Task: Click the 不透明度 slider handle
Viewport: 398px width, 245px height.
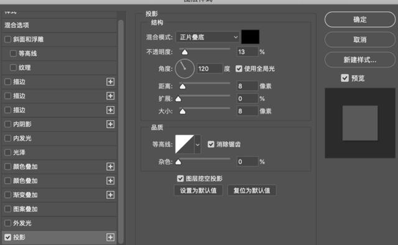Action: coord(185,52)
